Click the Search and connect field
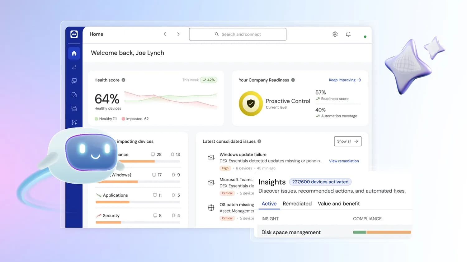Screen dimensions: 467x262 click(x=238, y=34)
